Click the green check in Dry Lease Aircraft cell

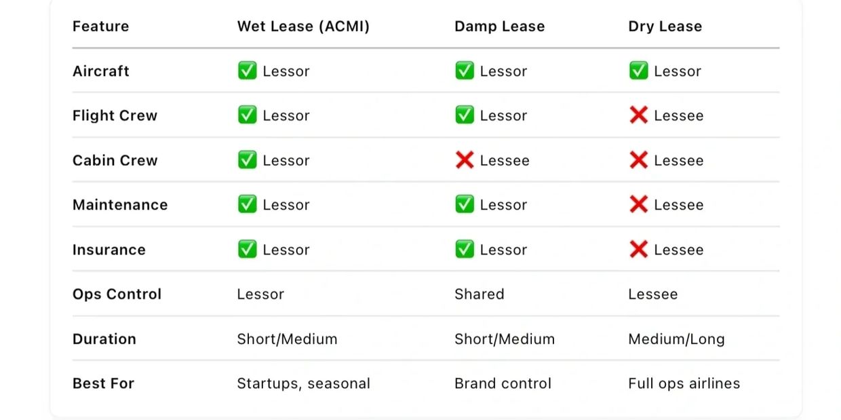pyautogui.click(x=638, y=71)
